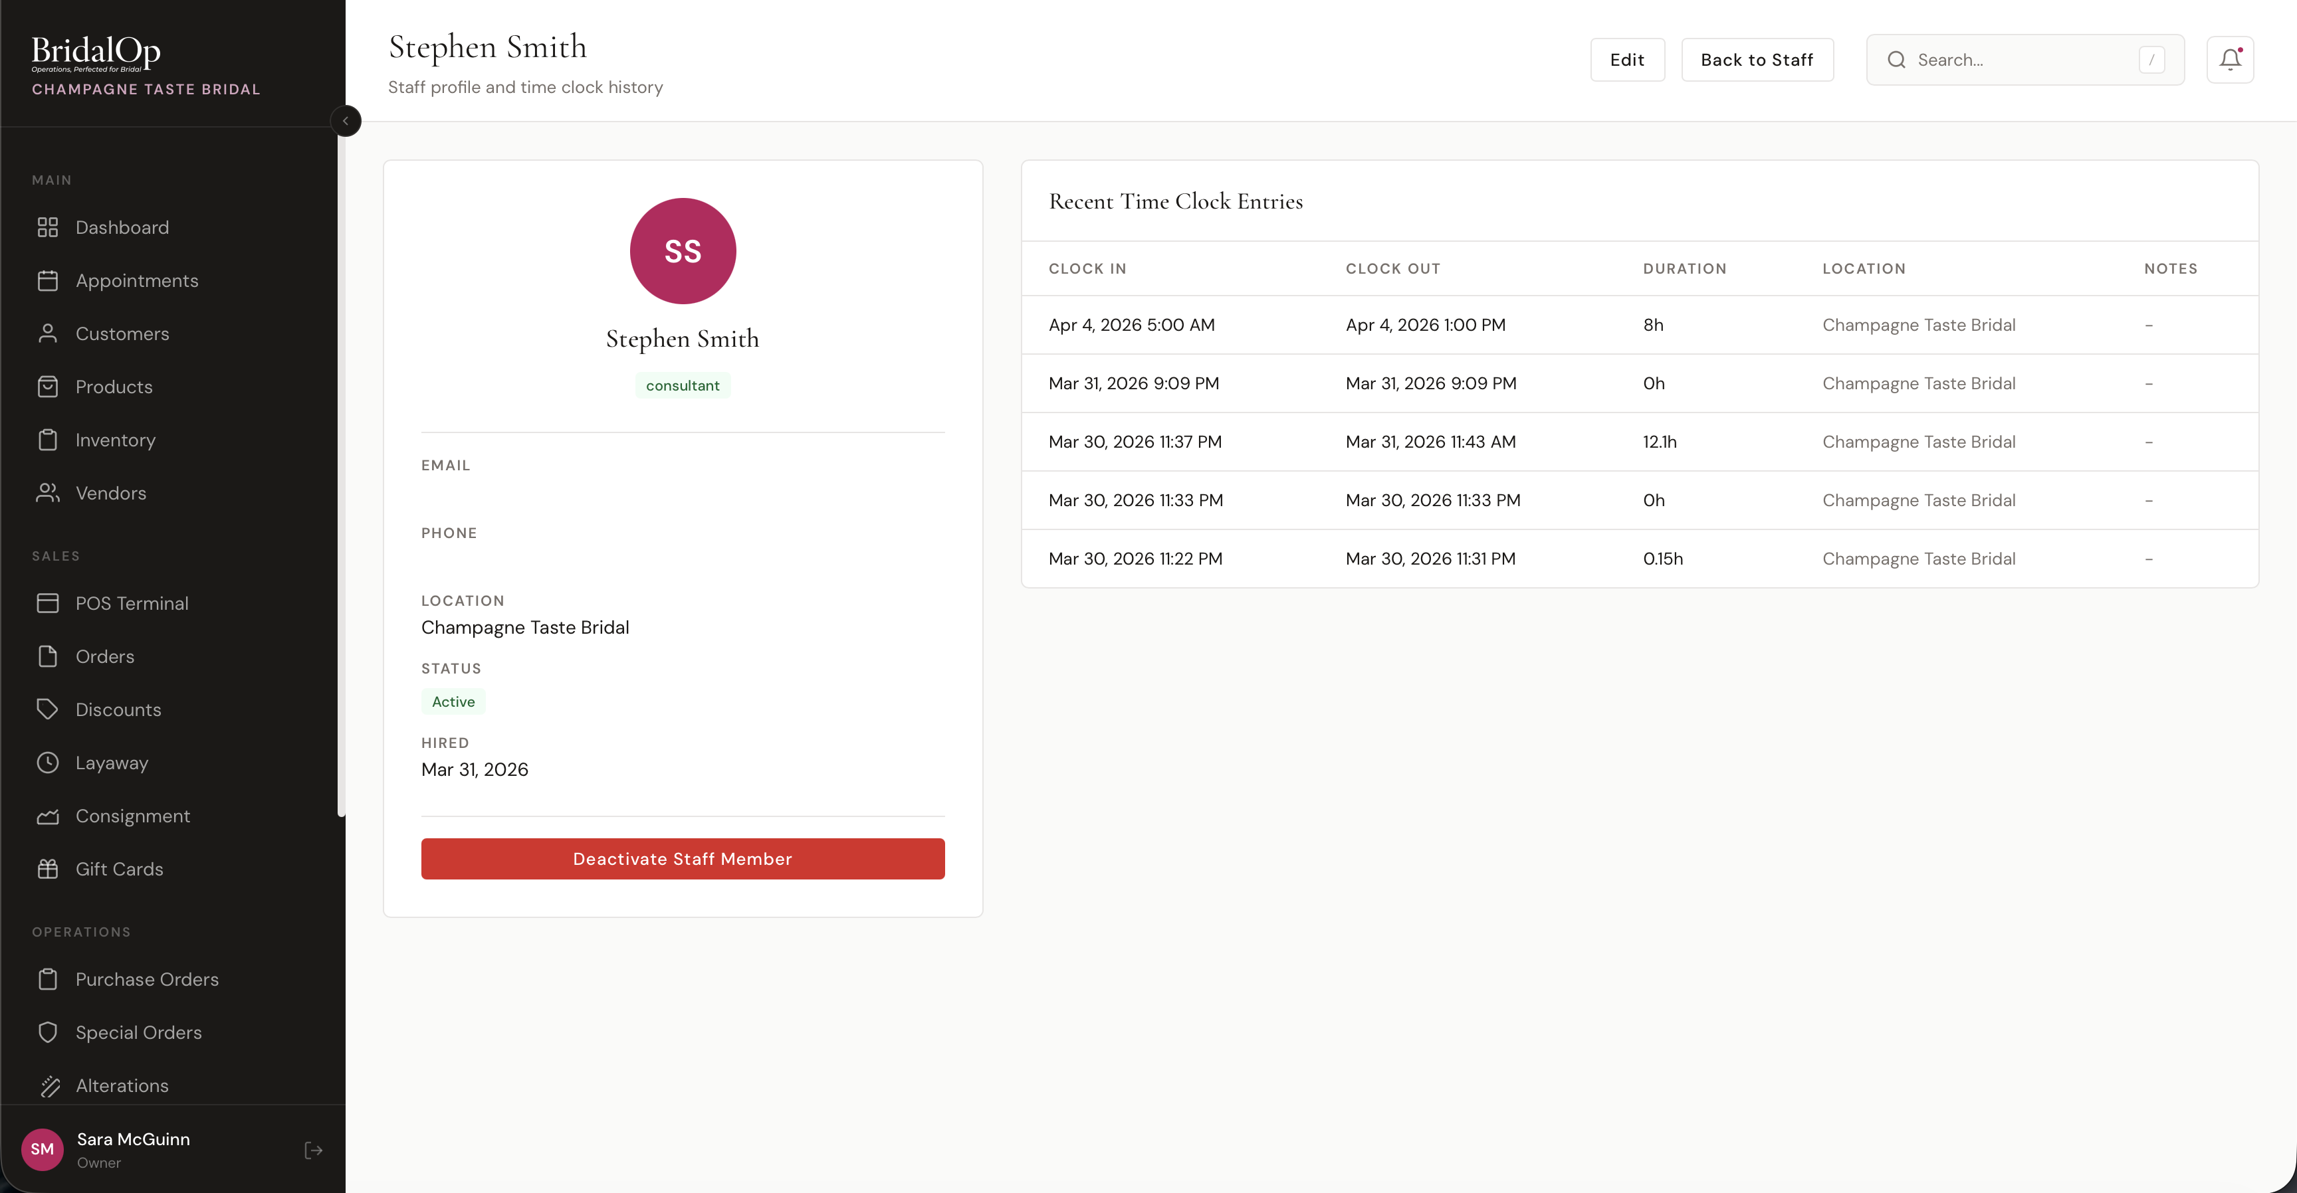Click Back to Staff button
Viewport: 2297px width, 1193px height.
(1756, 60)
